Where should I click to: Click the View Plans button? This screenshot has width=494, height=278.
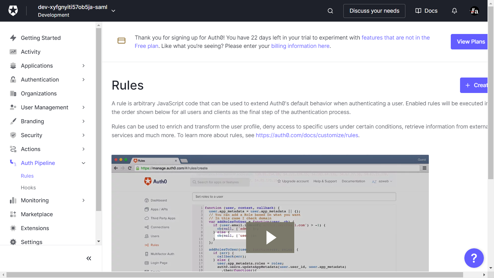pyautogui.click(x=469, y=42)
